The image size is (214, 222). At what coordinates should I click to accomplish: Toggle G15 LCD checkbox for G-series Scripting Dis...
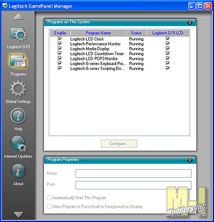[x=167, y=68]
